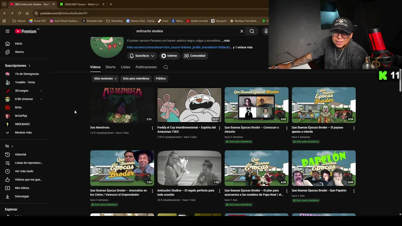
Task: Switch to the SEBASAMF Stream browser tab
Action: (x=82, y=4)
